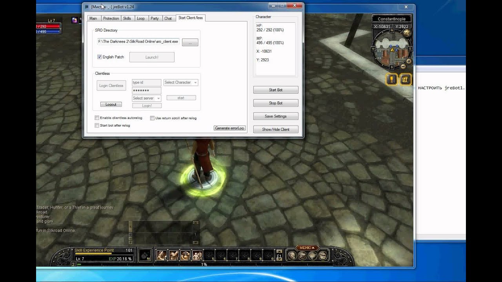Click the browse '...' directory button
The image size is (502, 282).
[x=190, y=42]
